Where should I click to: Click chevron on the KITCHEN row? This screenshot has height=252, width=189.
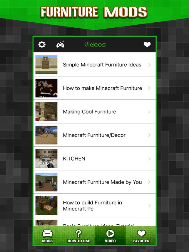point(149,158)
